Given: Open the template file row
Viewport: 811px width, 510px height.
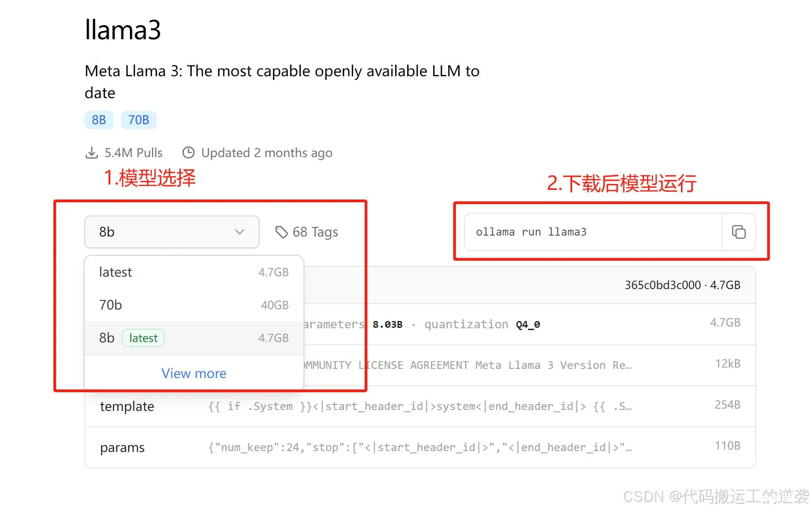Looking at the screenshot, I should click(420, 406).
